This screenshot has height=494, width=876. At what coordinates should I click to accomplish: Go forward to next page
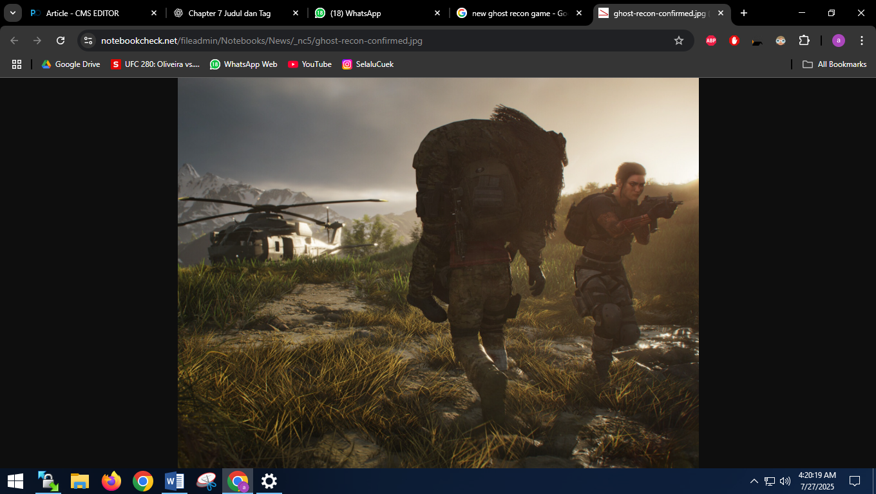pyautogui.click(x=37, y=41)
